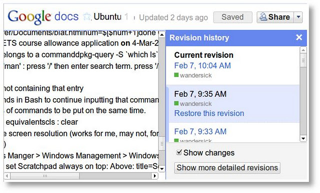Click green color square beside current revision author

pyautogui.click(x=176, y=75)
